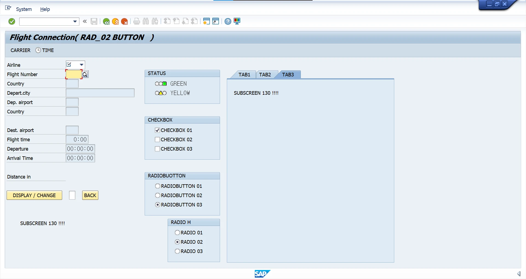
Task: Click the TIME button with clock icon
Action: pyautogui.click(x=45, y=50)
